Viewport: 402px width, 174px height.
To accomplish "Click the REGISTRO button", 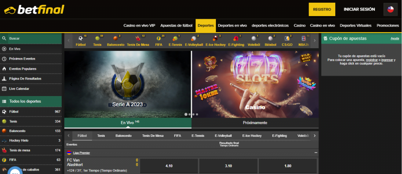I will pos(322,9).
